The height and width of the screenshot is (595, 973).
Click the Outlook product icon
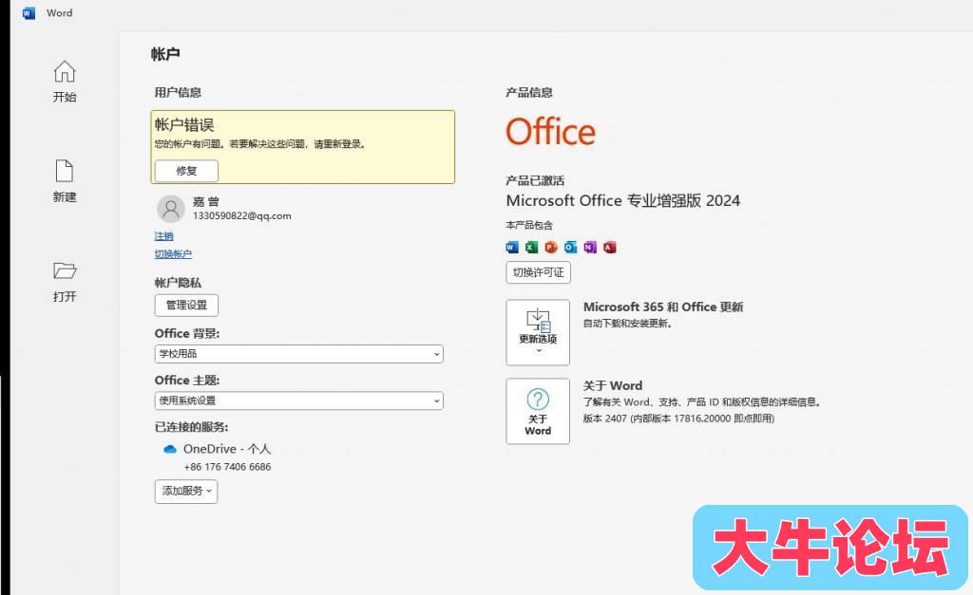(570, 248)
